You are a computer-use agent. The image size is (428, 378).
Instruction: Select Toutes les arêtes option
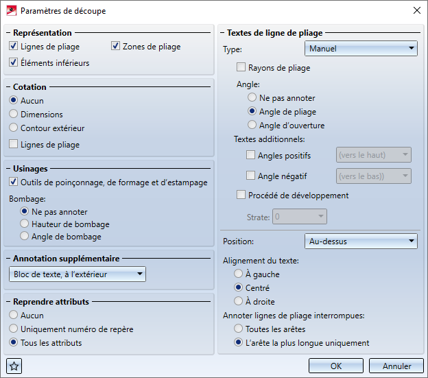[x=239, y=329]
